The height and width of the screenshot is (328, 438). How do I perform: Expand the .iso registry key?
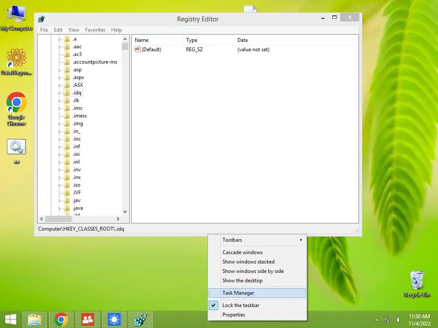coord(59,185)
